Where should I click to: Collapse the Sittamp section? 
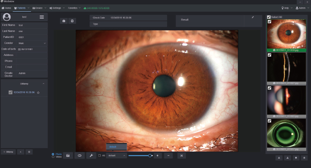point(43,84)
